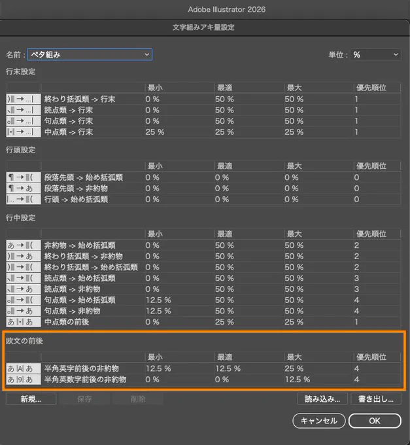Select 最小 value for 段落先頭 -> 始め括弧類
Screen dimensions: 410x445
(x=152, y=177)
